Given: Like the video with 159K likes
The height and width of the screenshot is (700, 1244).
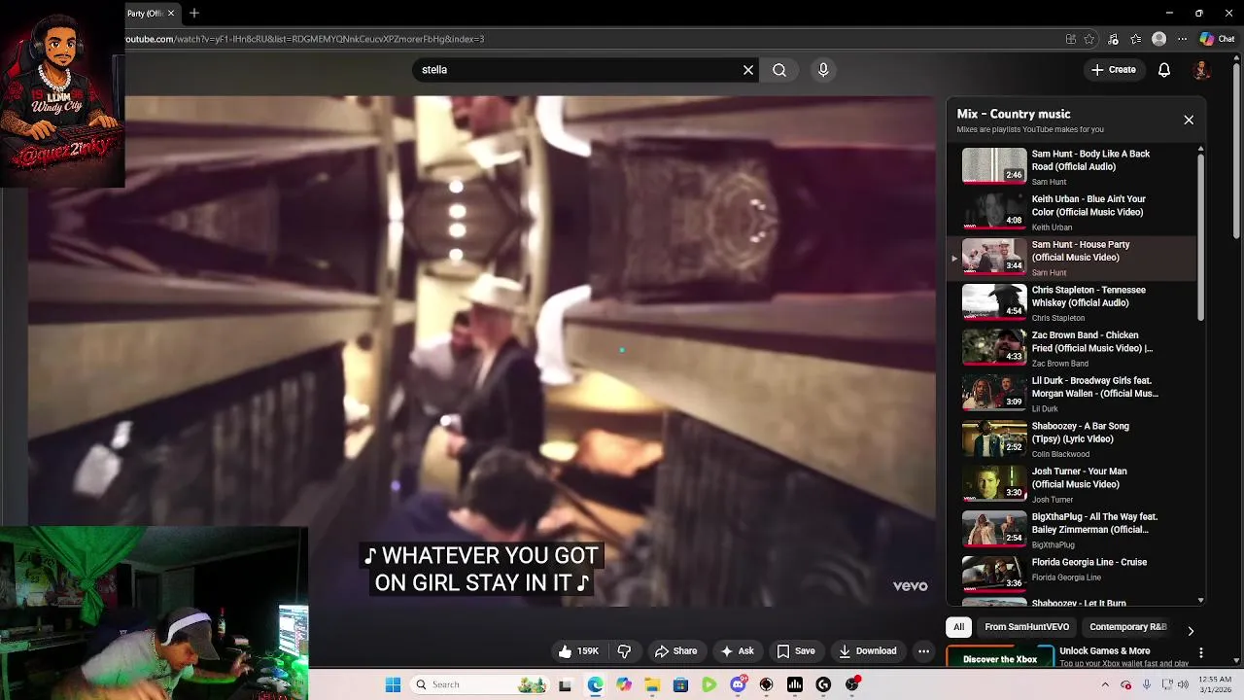Looking at the screenshot, I should [x=578, y=651].
